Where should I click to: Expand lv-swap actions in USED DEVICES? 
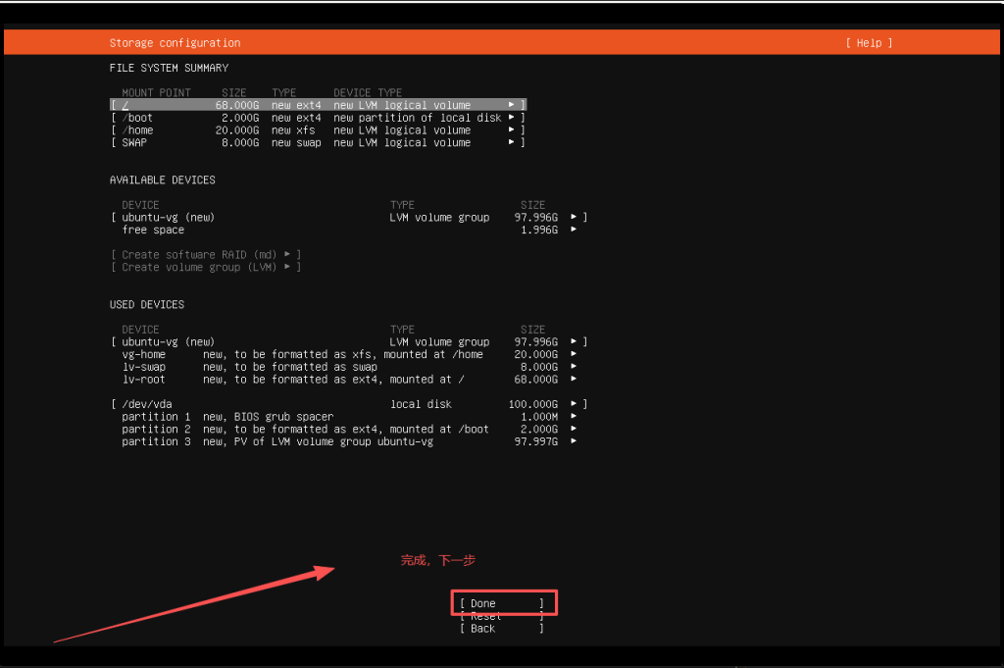coord(573,367)
